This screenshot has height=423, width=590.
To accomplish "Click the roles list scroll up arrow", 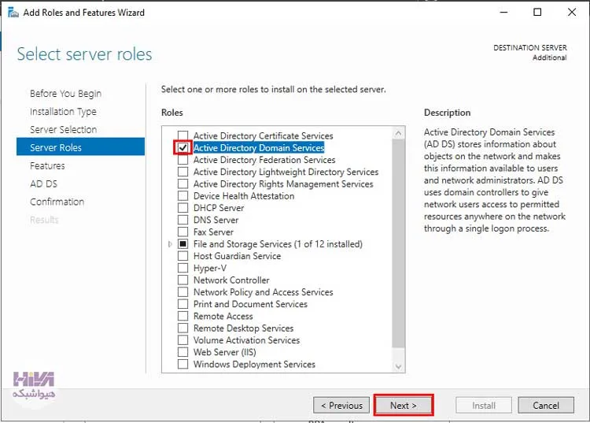I will 399,133.
